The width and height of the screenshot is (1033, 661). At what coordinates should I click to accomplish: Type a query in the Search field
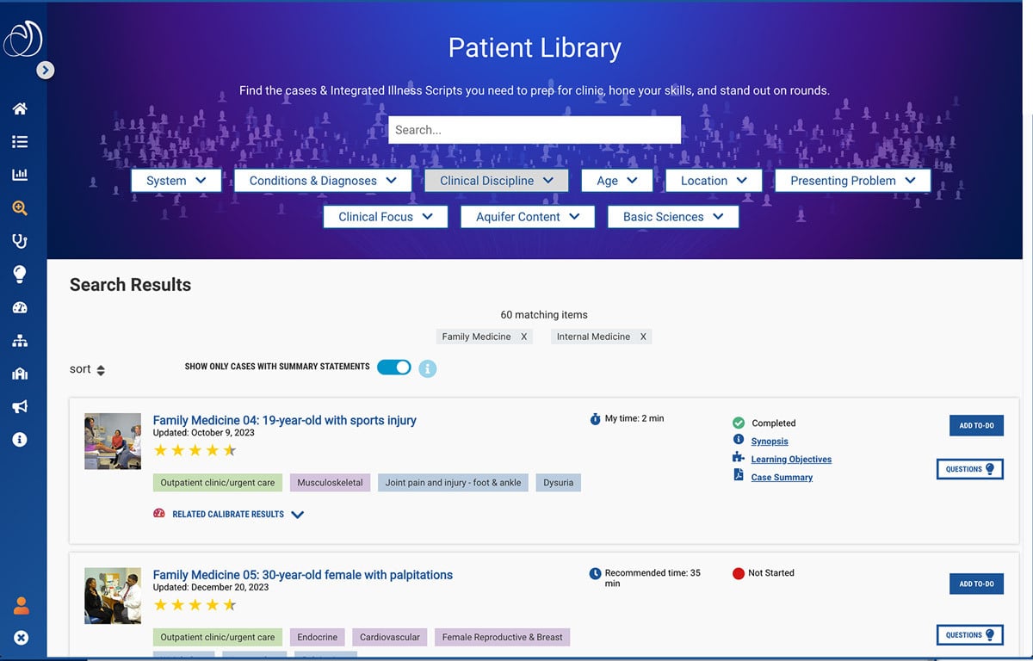click(x=534, y=129)
